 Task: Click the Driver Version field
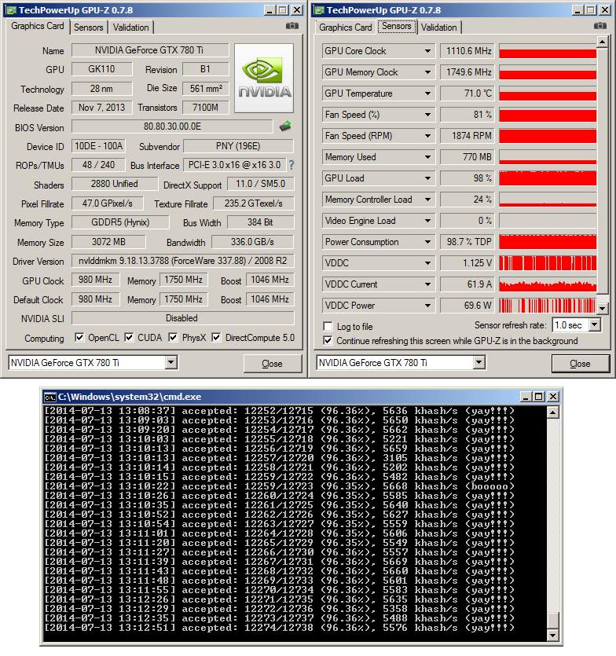pyautogui.click(x=182, y=261)
